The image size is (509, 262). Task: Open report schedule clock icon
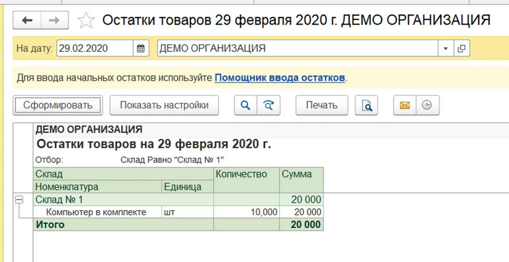click(x=427, y=105)
